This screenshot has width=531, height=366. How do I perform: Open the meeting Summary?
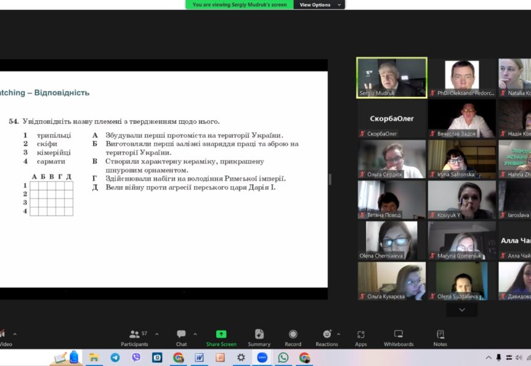click(259, 337)
